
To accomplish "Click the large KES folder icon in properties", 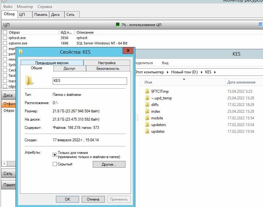I will pos(30,81).
